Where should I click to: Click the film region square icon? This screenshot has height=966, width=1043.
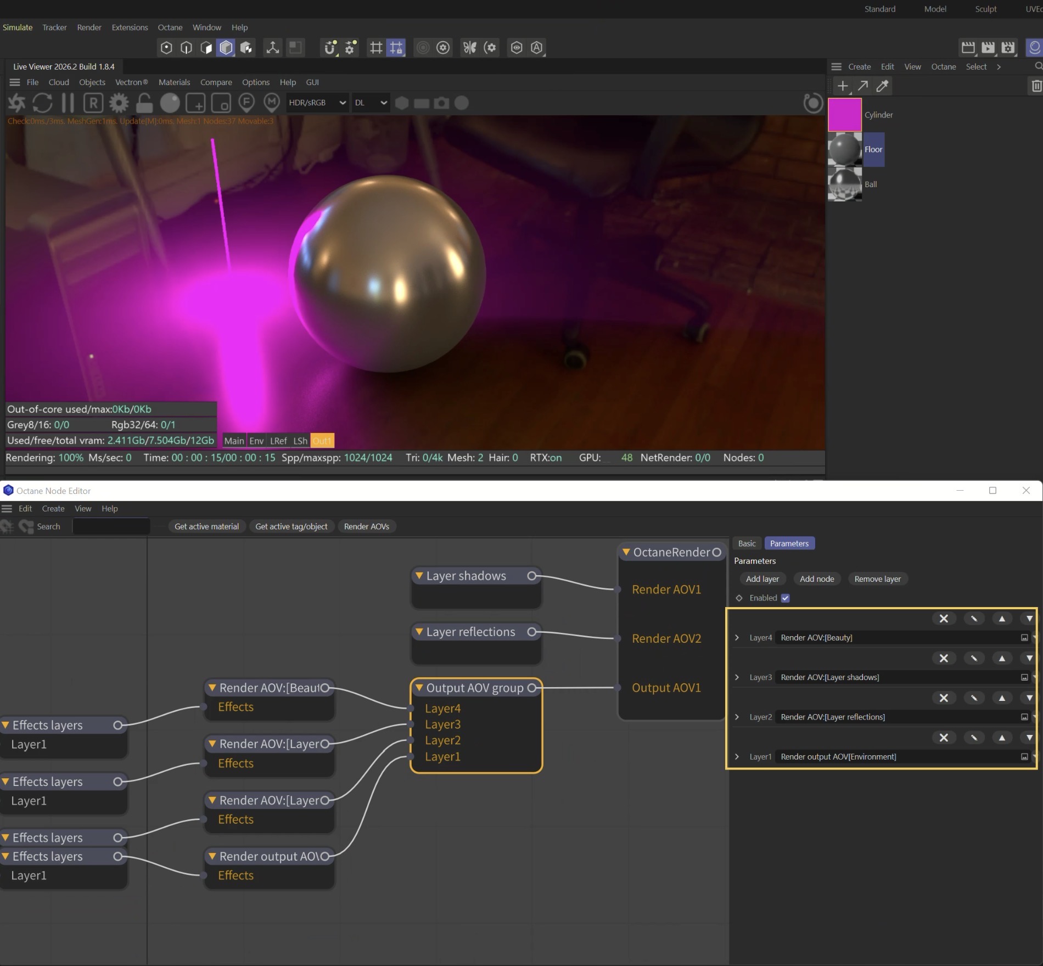pos(221,103)
